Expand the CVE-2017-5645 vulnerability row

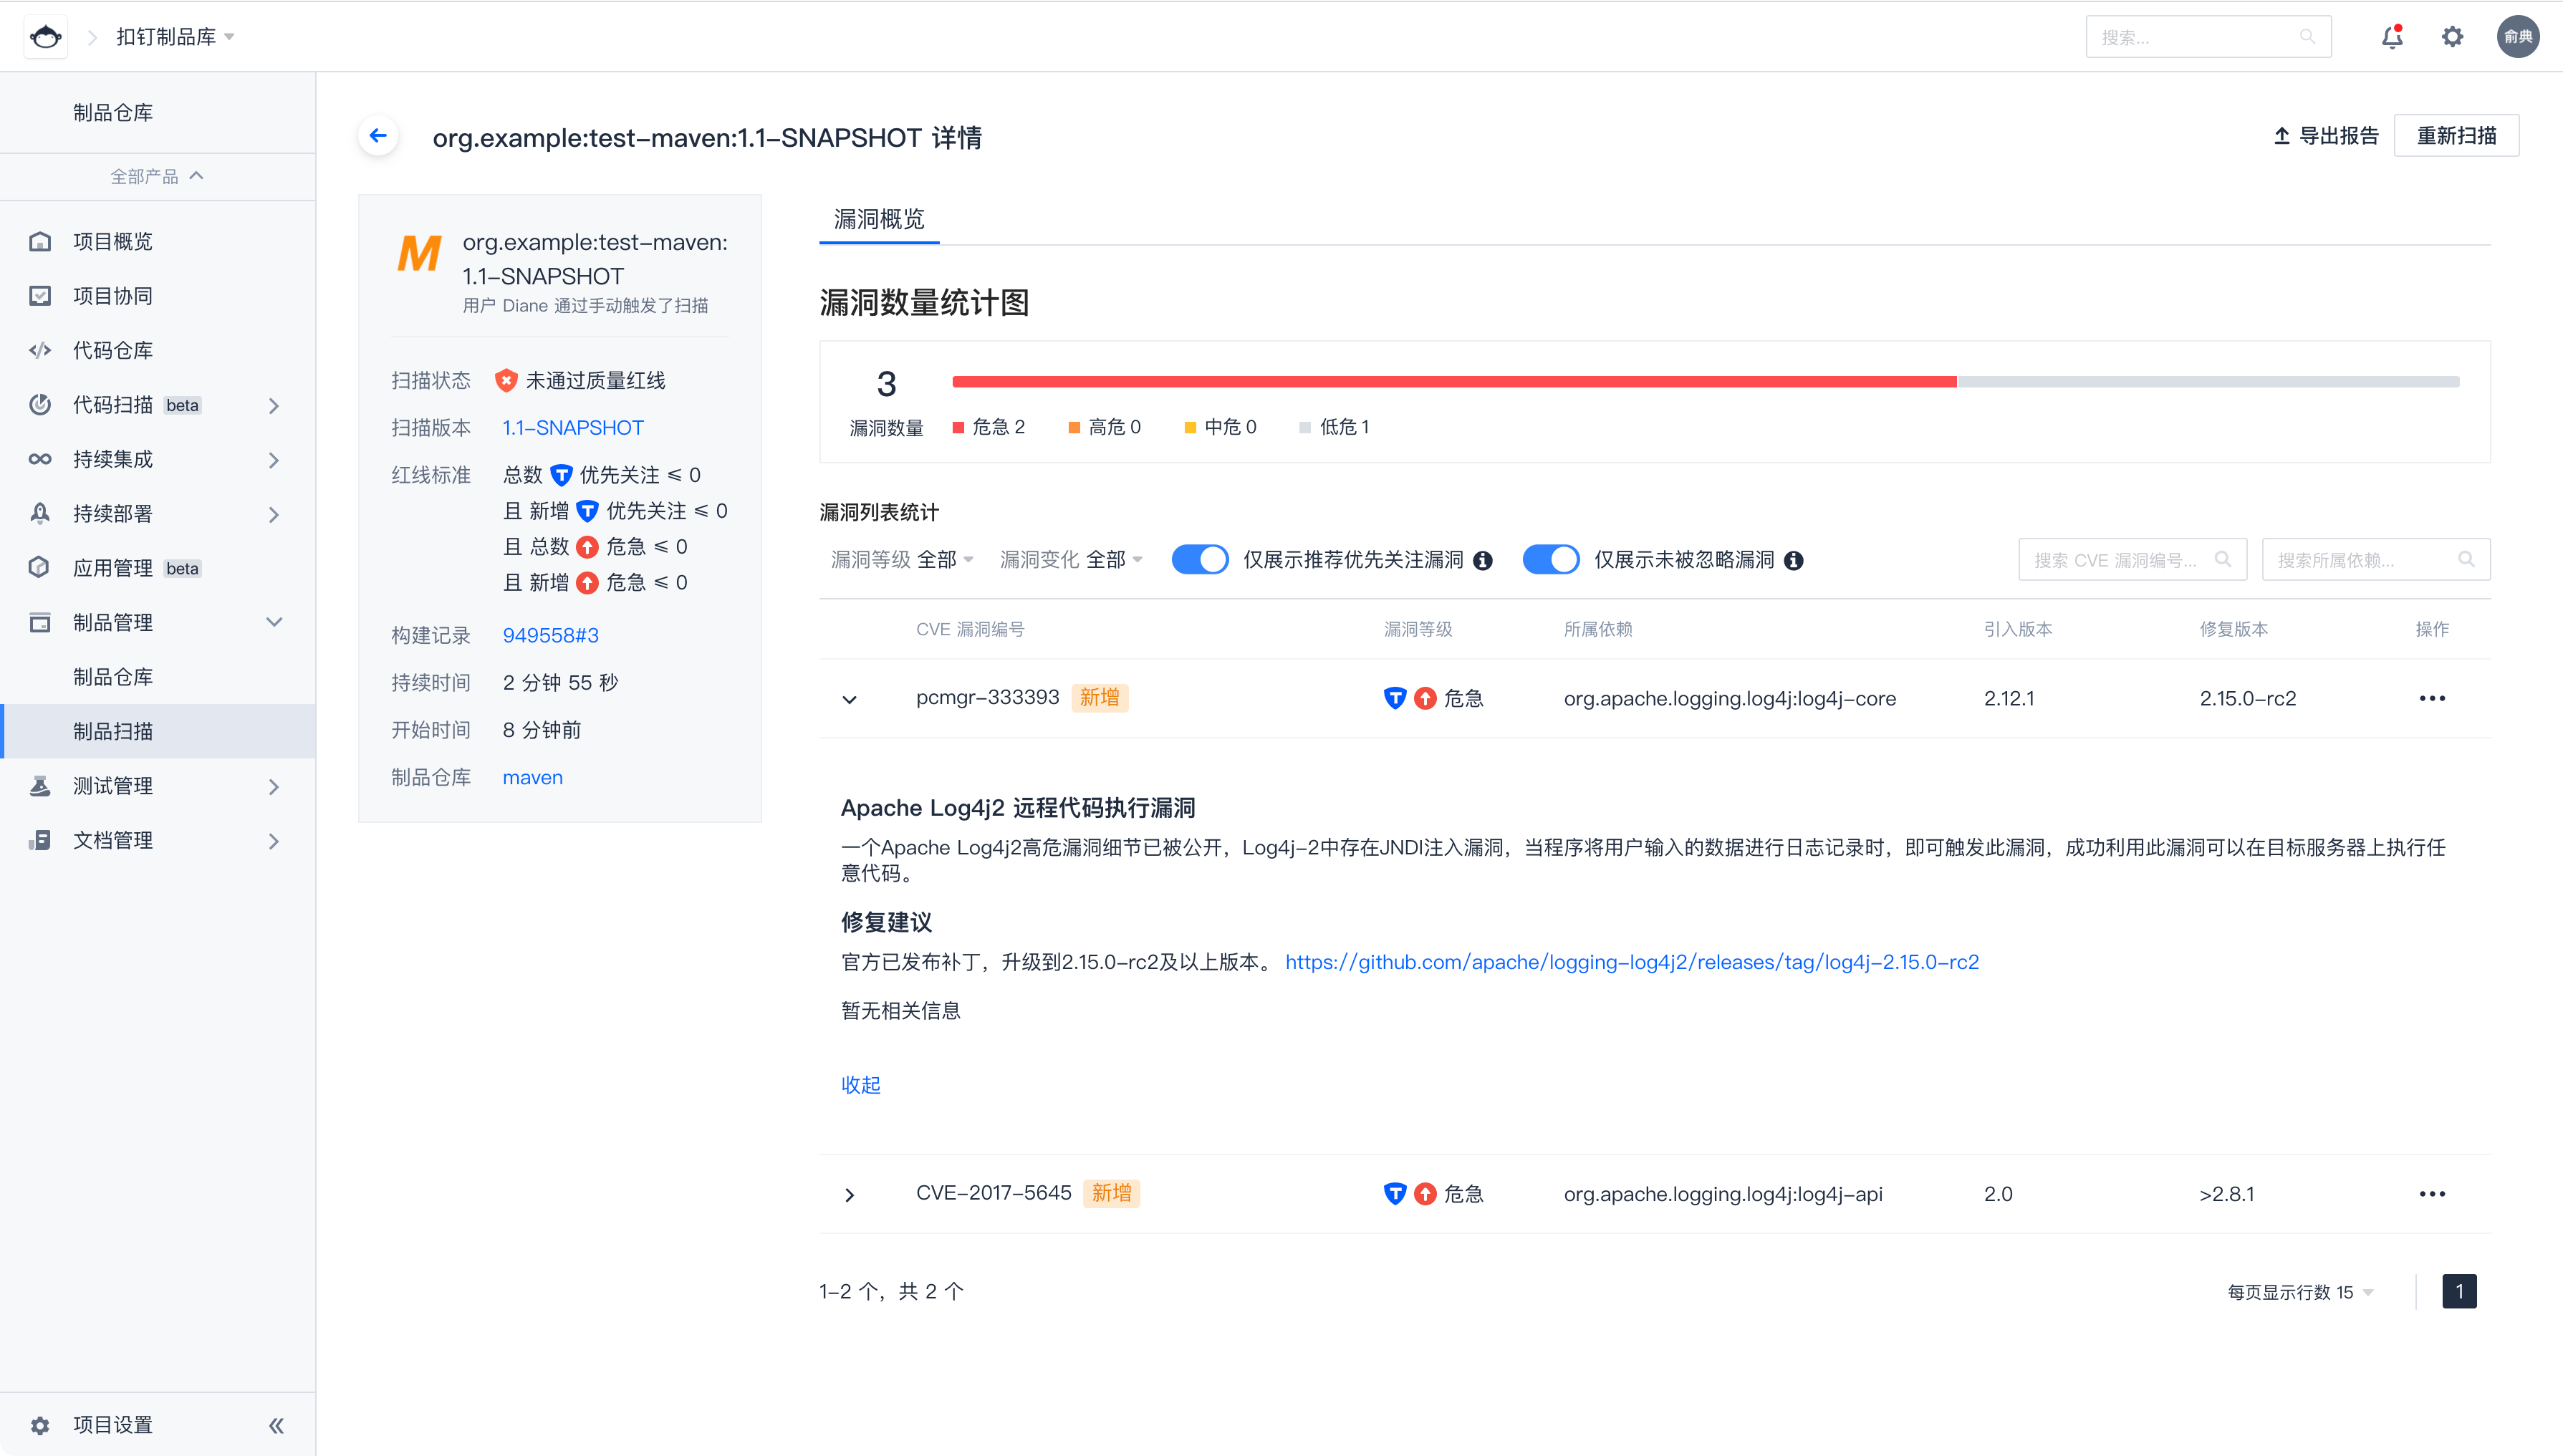[x=850, y=1195]
